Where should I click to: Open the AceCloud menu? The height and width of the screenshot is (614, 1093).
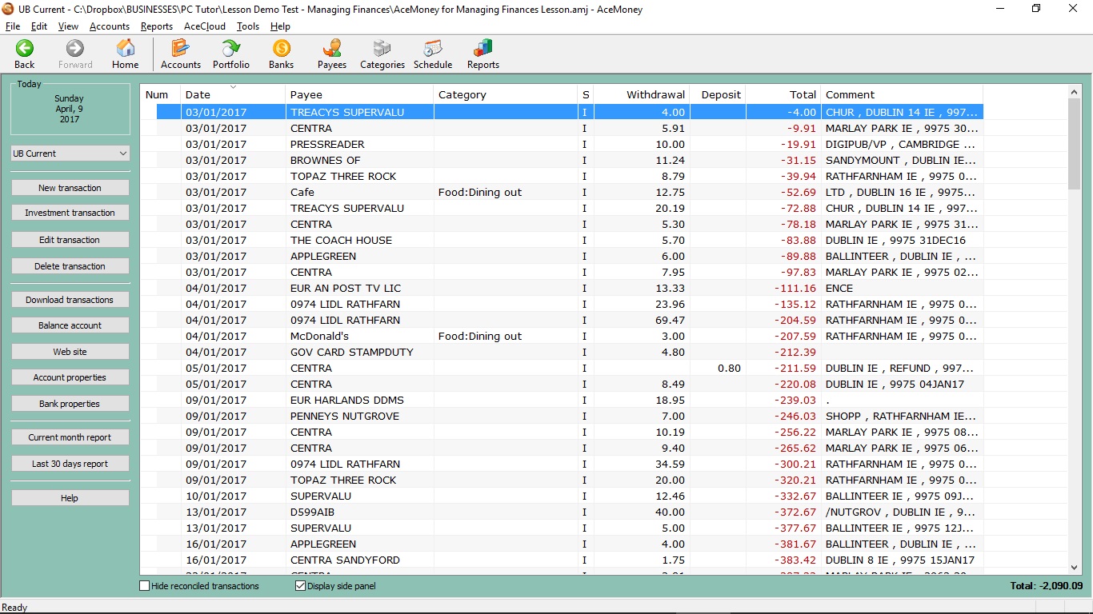pyautogui.click(x=205, y=26)
